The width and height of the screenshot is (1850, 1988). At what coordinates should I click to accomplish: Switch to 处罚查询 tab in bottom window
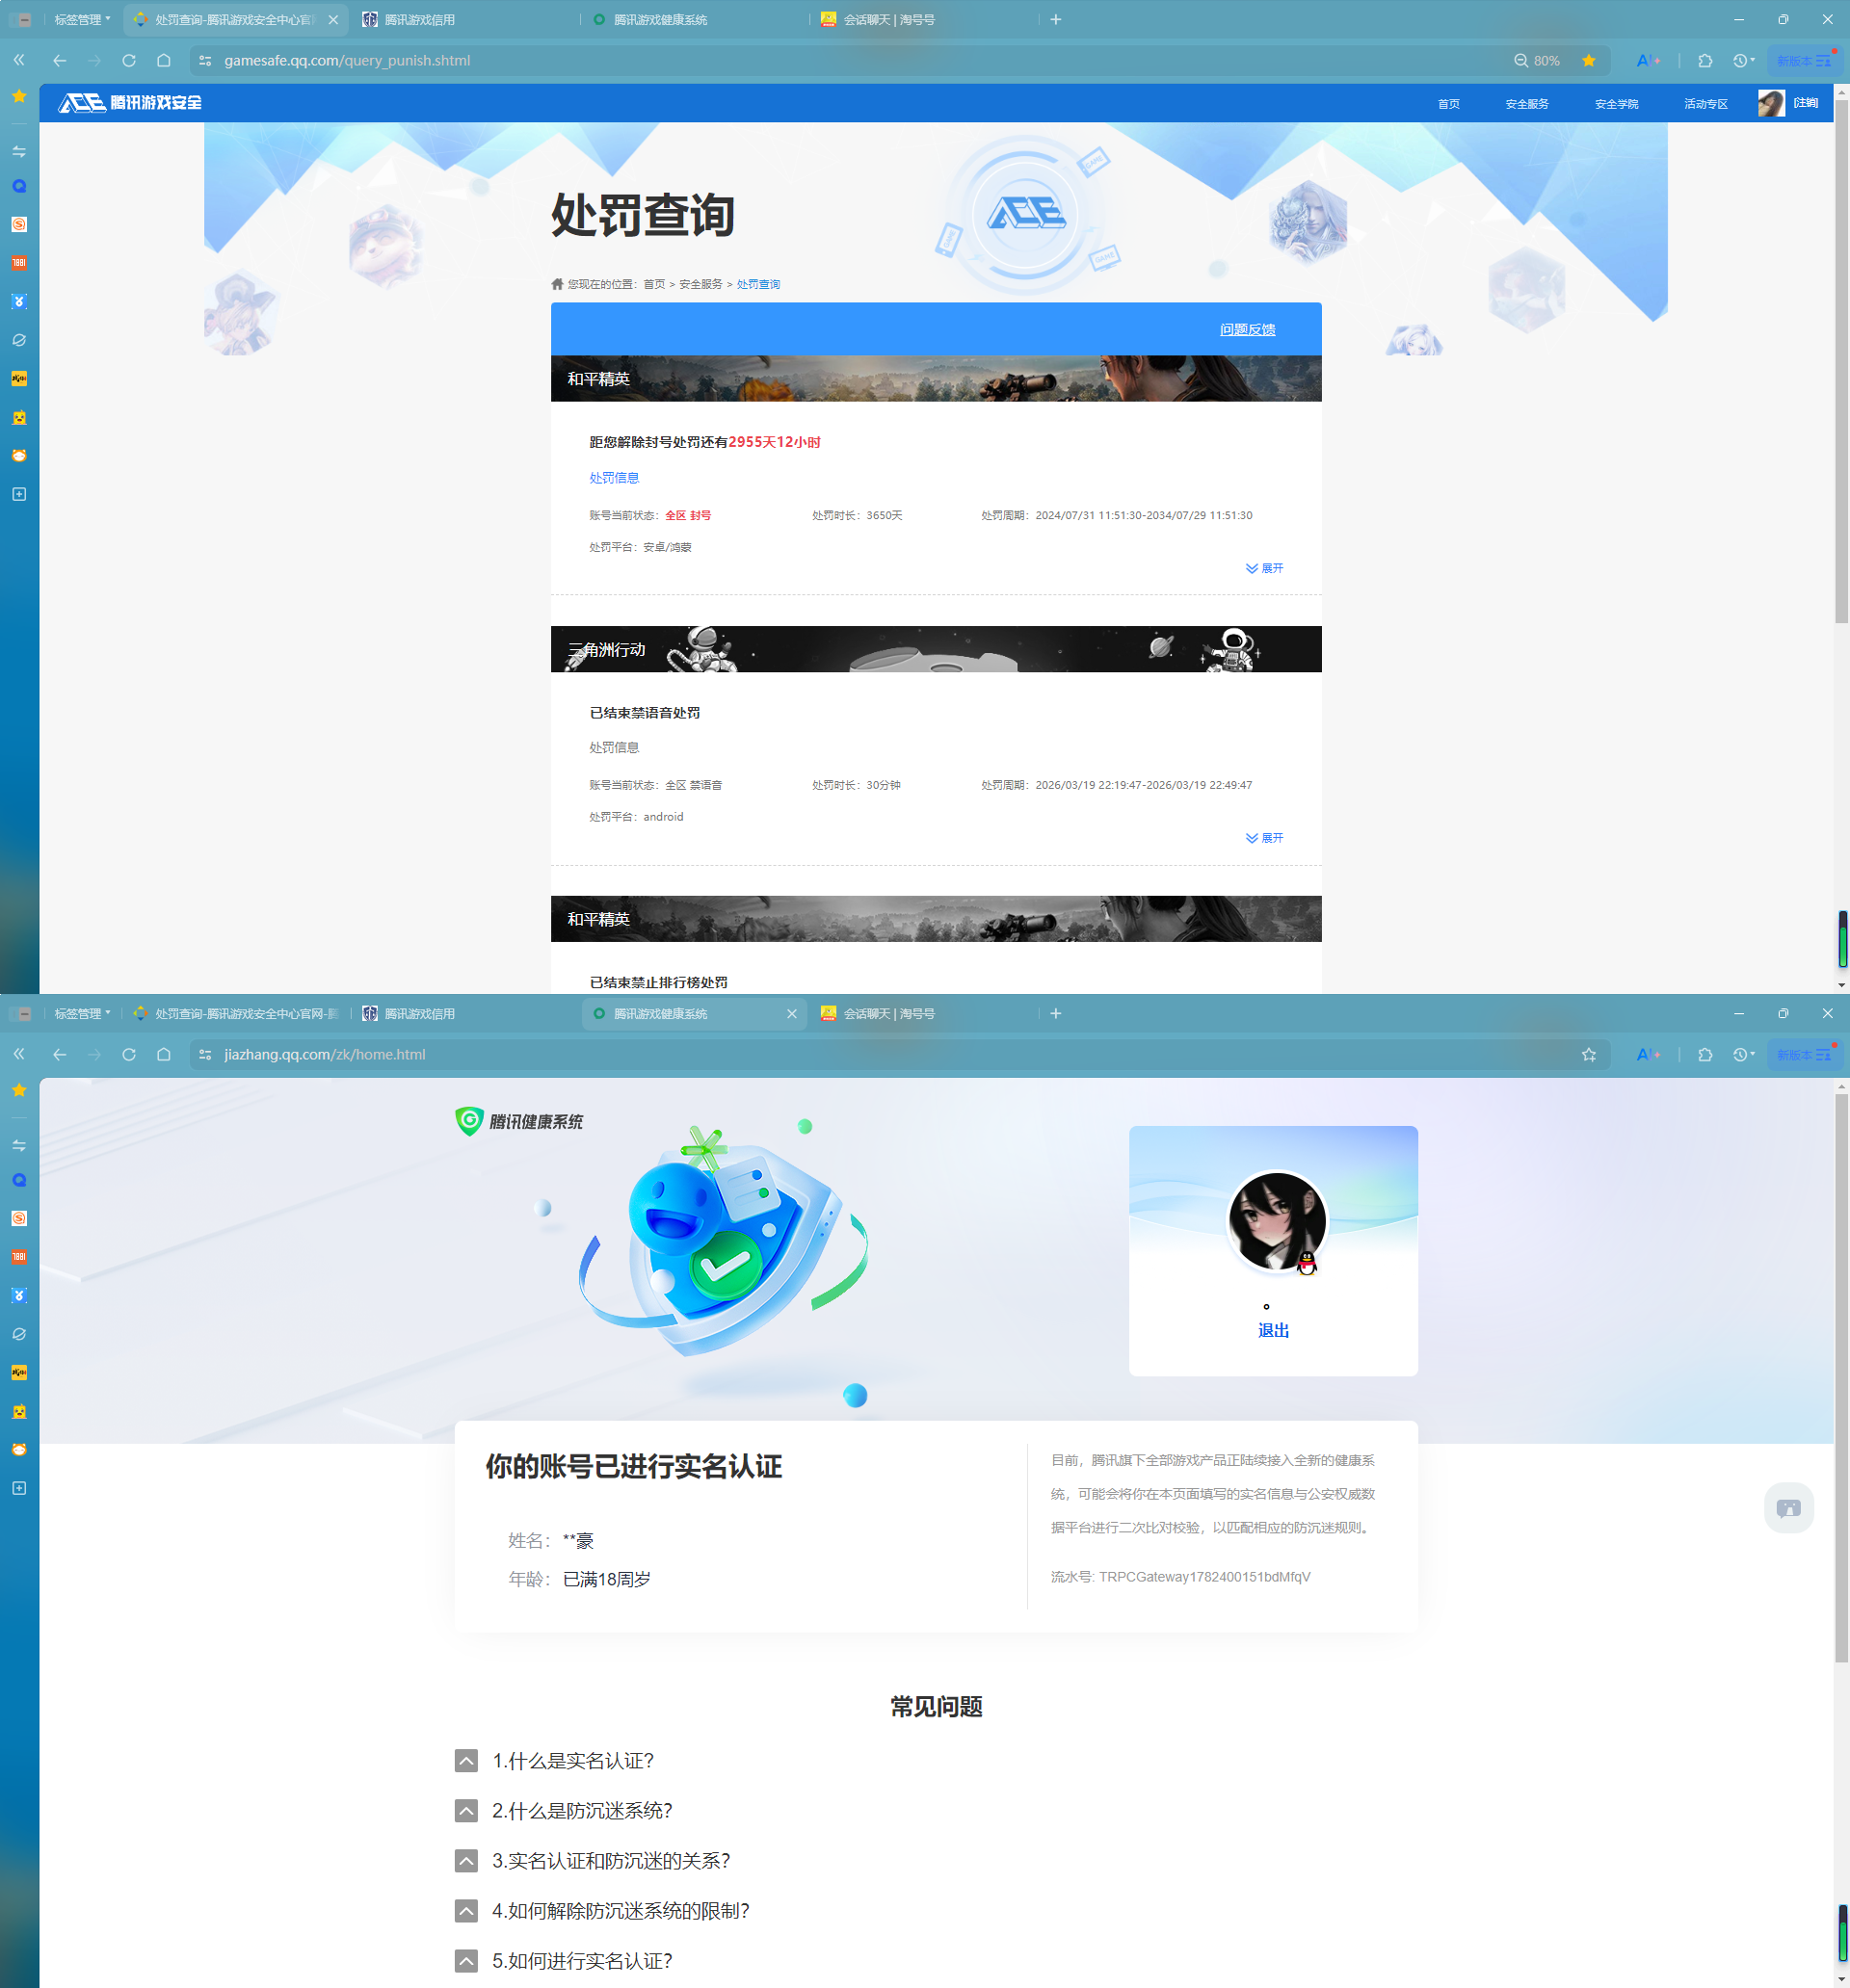coord(236,1013)
